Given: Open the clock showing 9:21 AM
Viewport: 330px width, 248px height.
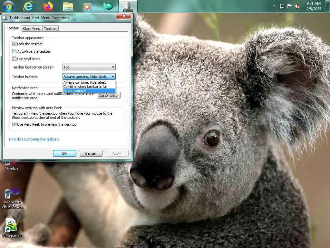Looking at the screenshot, I should (313, 6).
